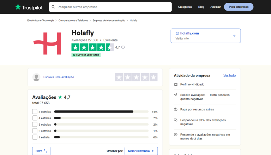
Task: Check the 3 estrelas filter
Action: click(x=35, y=125)
